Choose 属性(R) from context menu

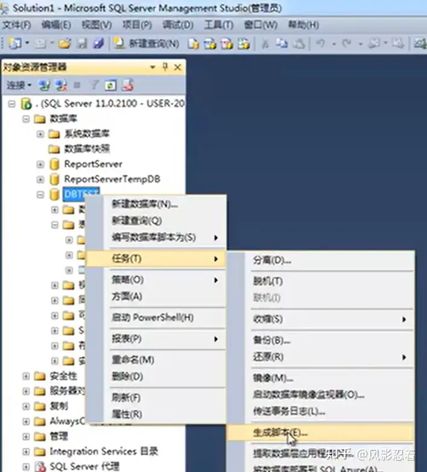coord(156,414)
